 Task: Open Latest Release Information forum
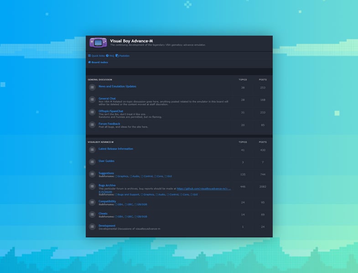pos(116,149)
